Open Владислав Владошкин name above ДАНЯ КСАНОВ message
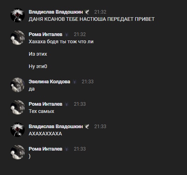The width and height of the screenshot is (187, 175). click(x=56, y=12)
